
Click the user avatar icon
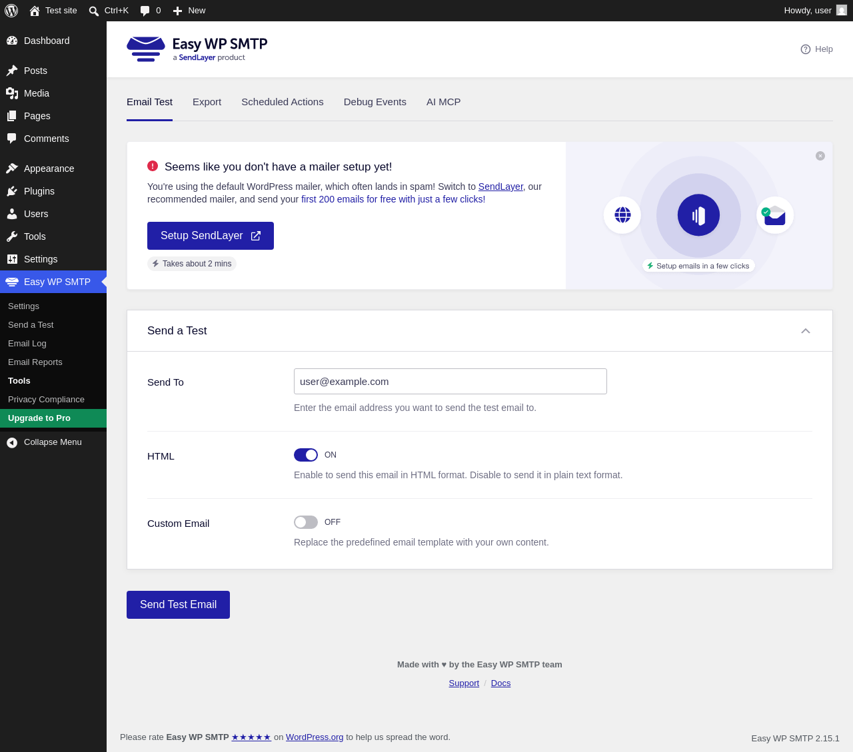842,11
